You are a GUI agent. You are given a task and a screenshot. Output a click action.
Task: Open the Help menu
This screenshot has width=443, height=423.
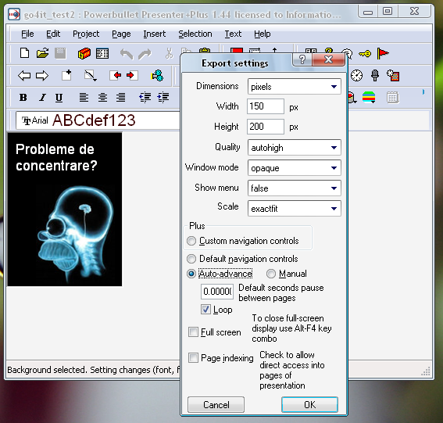263,34
